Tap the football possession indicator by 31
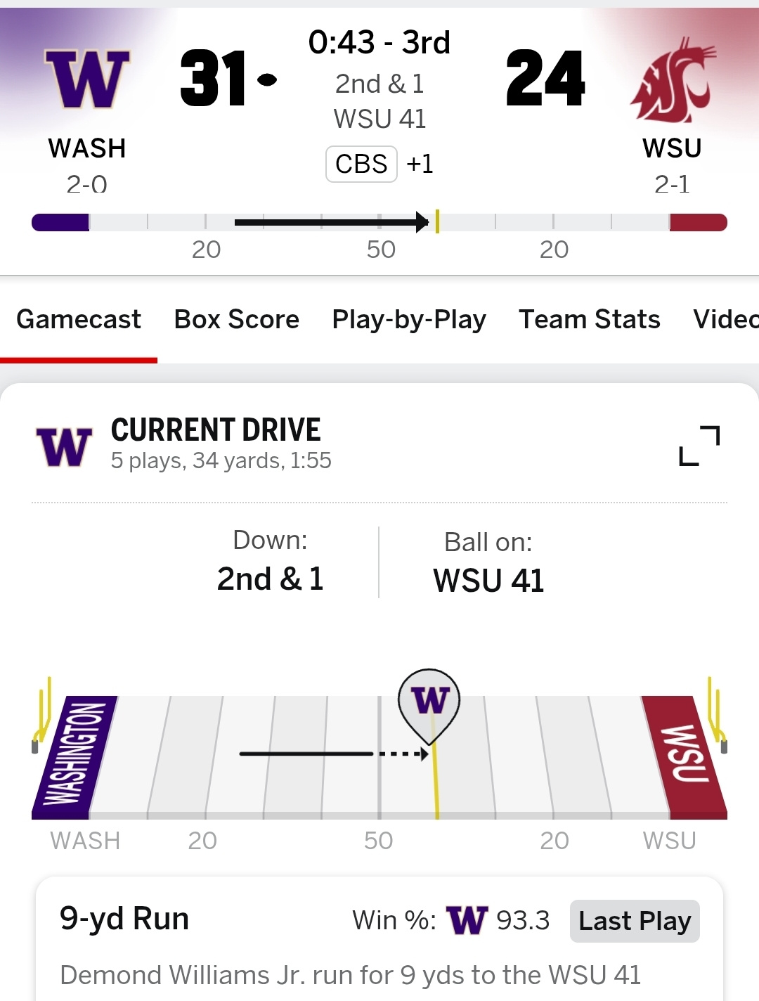Image resolution: width=759 pixels, height=1001 pixels. point(267,79)
